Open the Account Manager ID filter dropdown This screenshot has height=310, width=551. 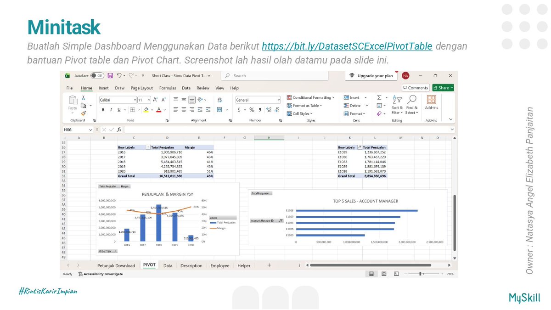click(x=267, y=220)
